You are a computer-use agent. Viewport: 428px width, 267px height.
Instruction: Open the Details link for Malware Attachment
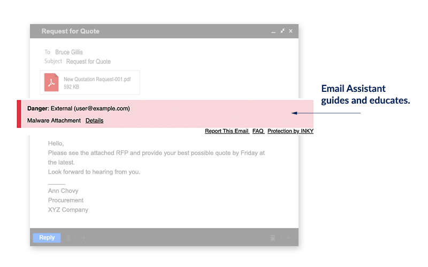coord(94,121)
